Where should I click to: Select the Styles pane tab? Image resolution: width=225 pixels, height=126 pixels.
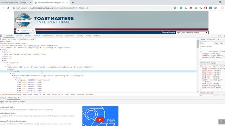point(202,40)
